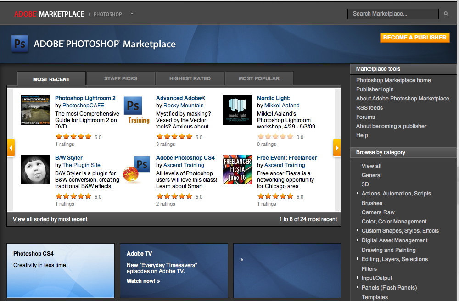Select View all category
Screen dimensions: 459x301
tap(371, 166)
